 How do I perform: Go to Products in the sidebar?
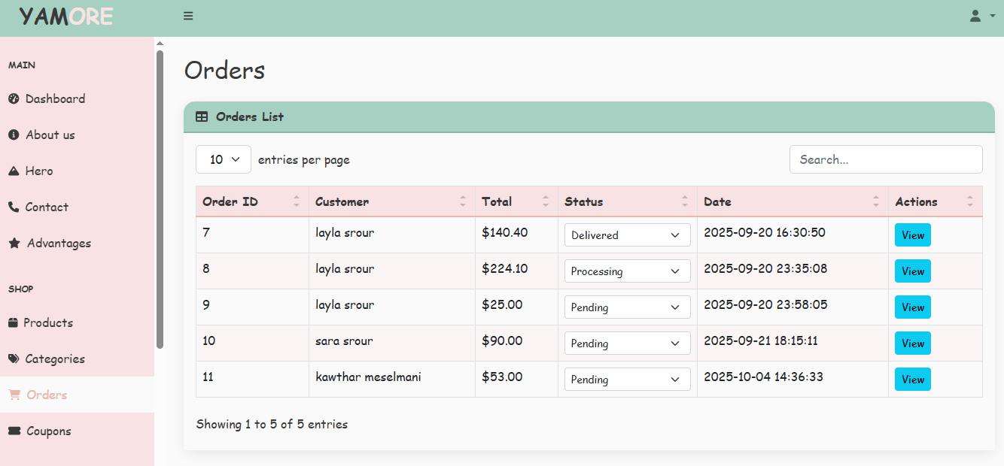tap(48, 322)
